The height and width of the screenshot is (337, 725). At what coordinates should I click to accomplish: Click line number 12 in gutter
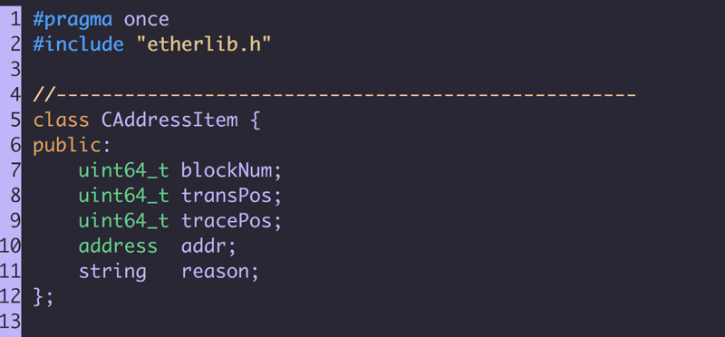coord(10,296)
